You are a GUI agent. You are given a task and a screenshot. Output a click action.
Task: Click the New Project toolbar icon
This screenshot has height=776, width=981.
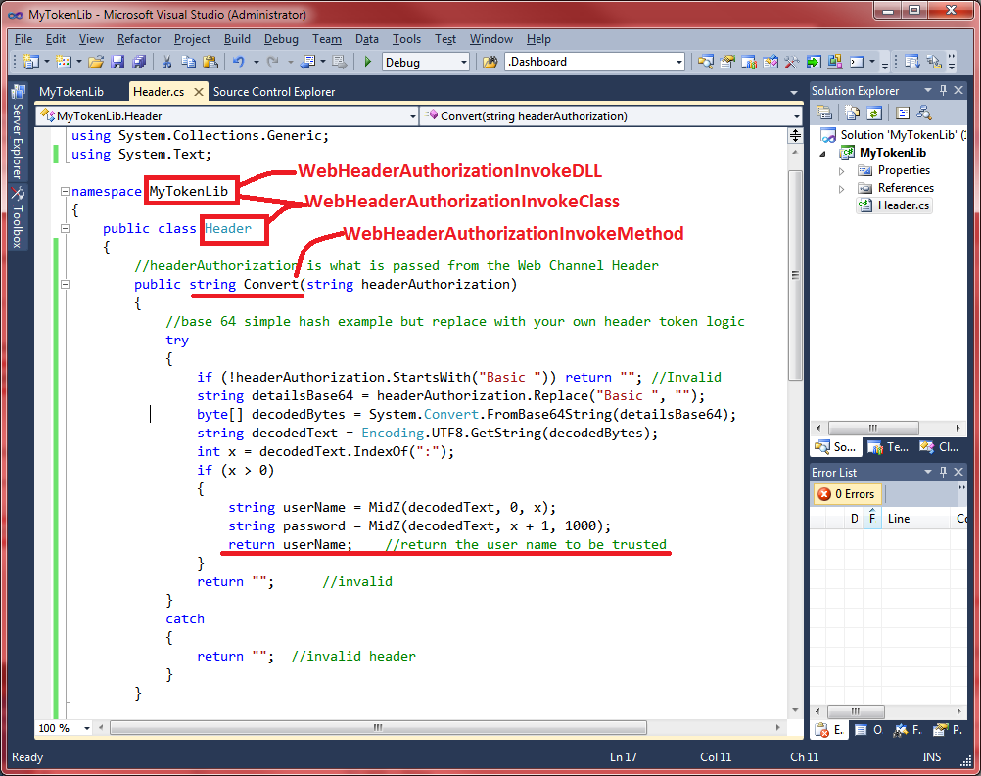(30, 62)
